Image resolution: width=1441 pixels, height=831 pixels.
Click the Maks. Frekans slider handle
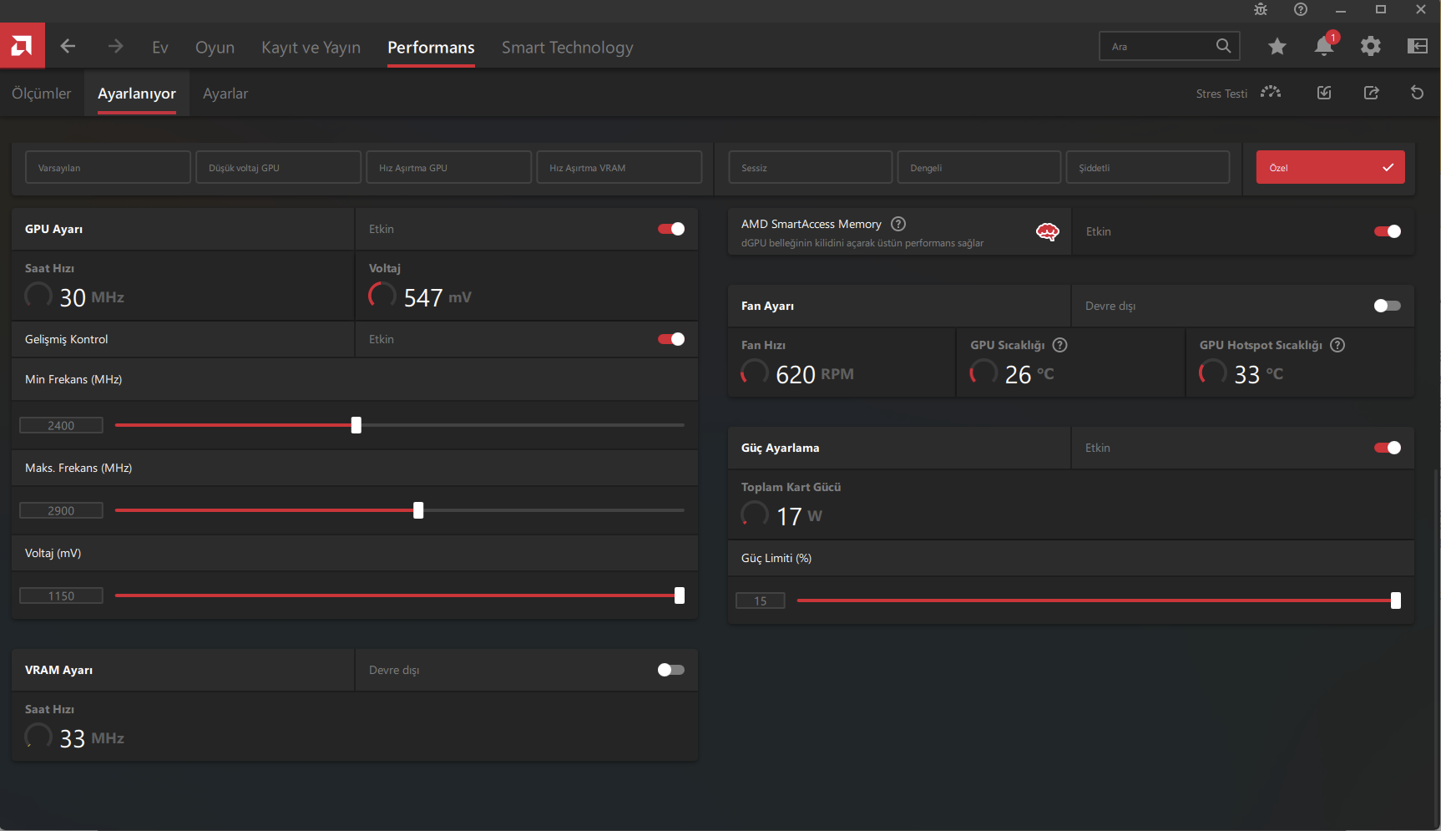pyautogui.click(x=418, y=510)
